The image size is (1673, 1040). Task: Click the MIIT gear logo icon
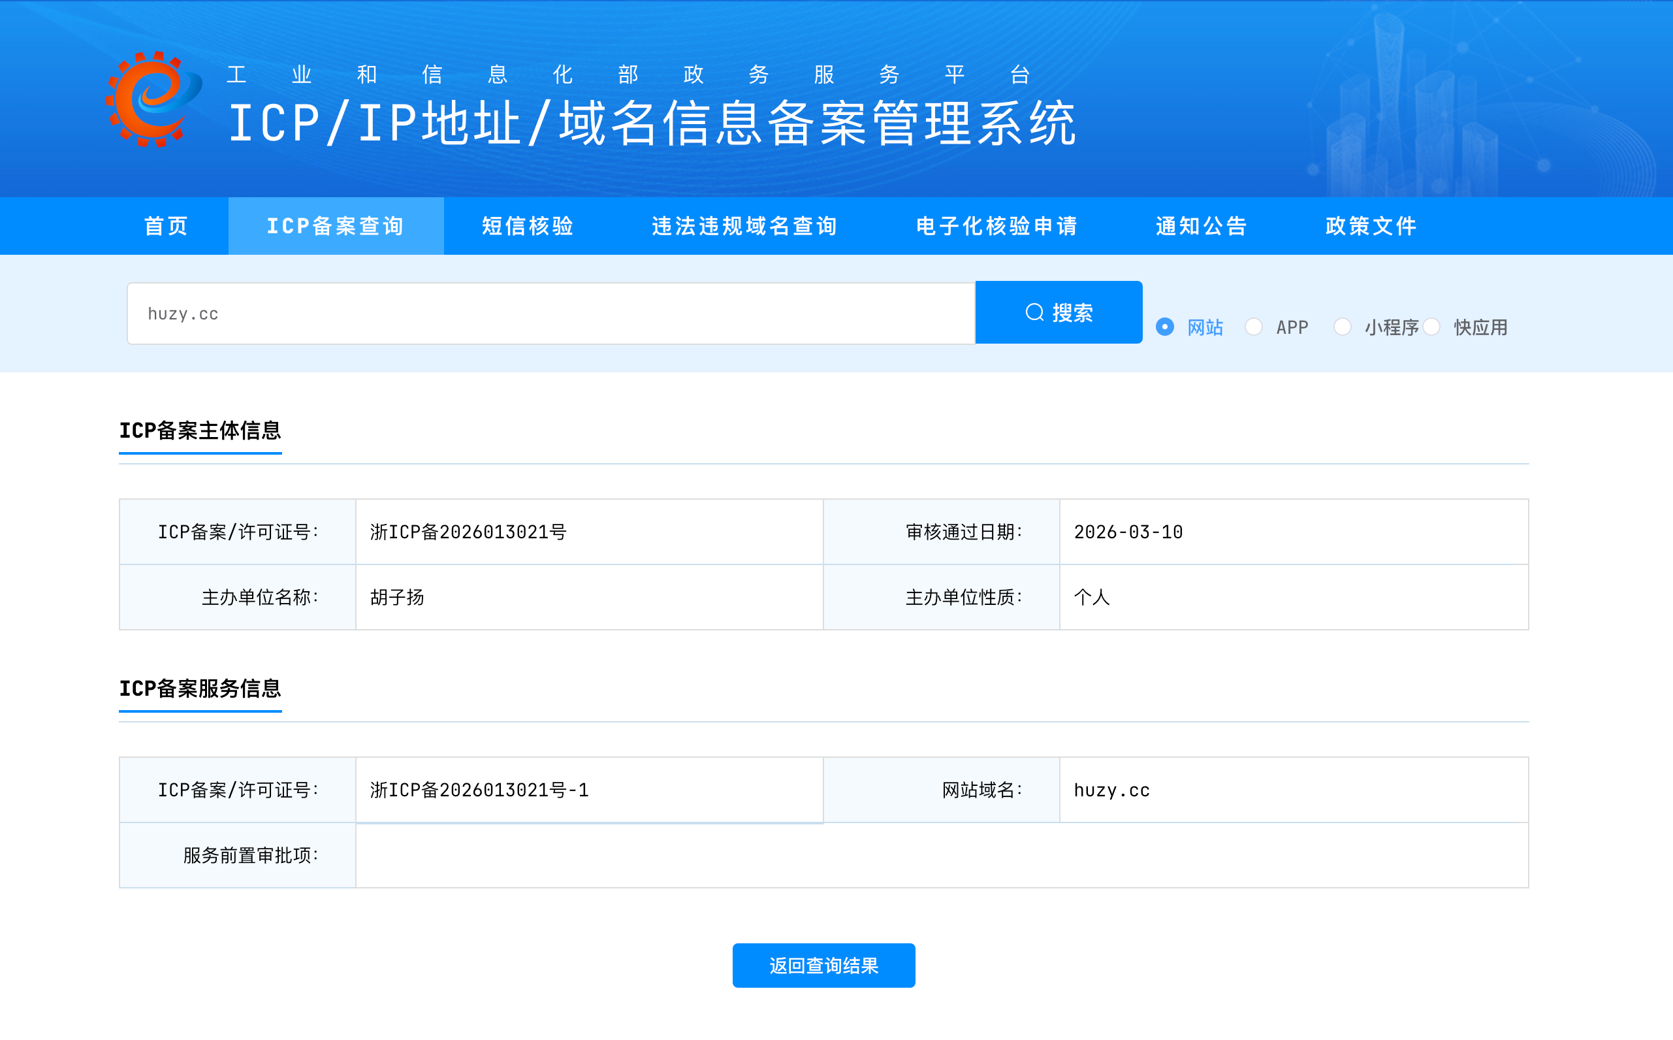pos(153,99)
